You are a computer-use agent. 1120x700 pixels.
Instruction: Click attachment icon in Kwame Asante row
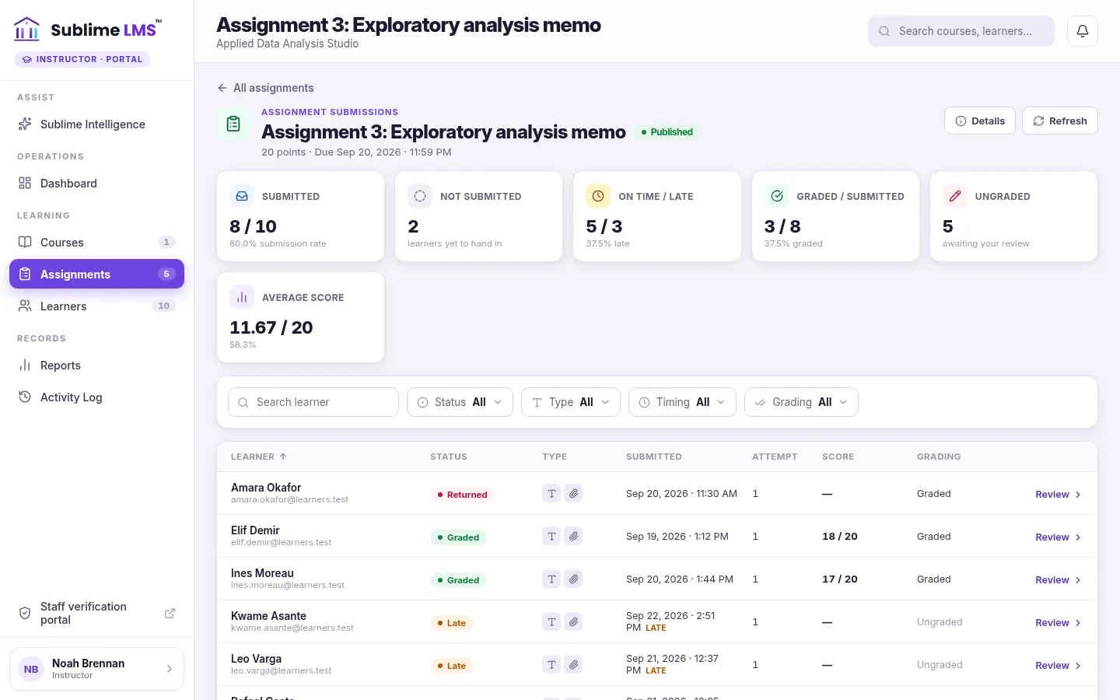pos(573,621)
